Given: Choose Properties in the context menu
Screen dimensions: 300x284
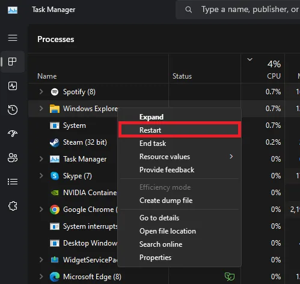Looking at the screenshot, I should (180, 258).
